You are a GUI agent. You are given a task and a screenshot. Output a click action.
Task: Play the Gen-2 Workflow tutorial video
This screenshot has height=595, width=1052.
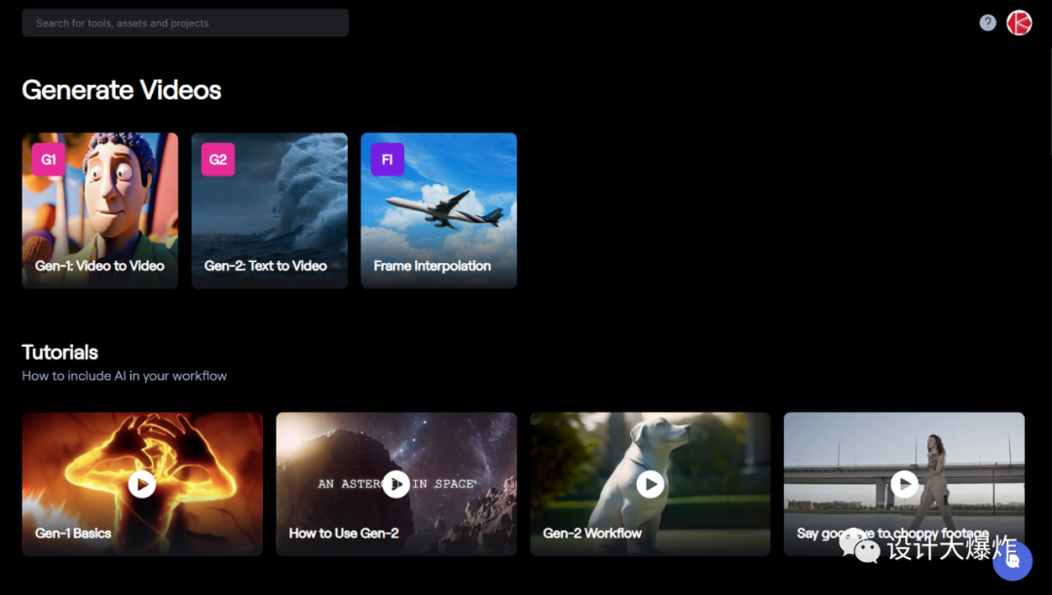[x=650, y=484]
